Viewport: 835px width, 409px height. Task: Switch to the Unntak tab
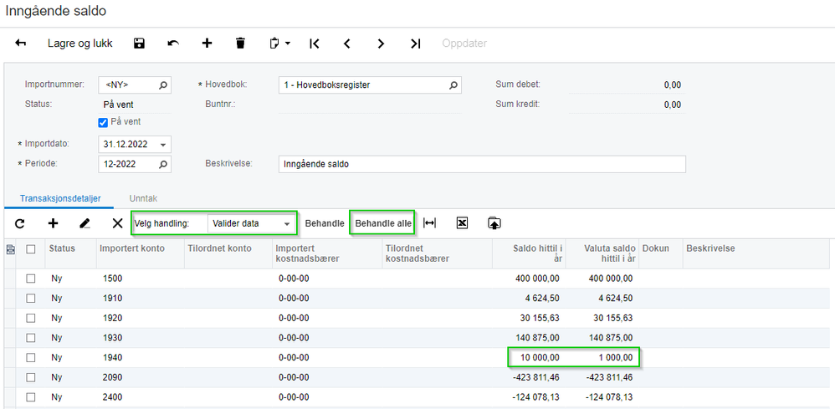click(x=143, y=198)
